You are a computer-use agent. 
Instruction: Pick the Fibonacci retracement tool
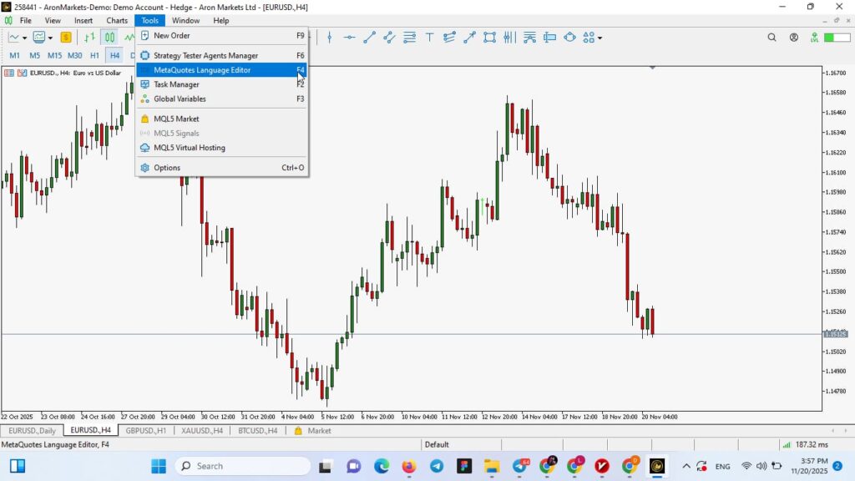(409, 38)
